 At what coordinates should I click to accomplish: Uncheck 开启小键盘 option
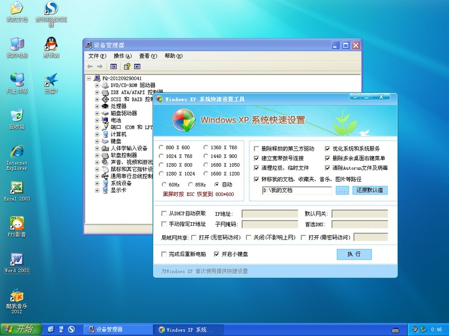(217, 254)
